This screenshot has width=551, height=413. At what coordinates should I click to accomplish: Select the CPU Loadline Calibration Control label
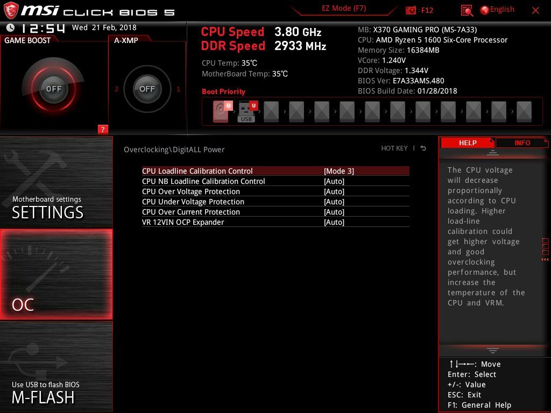pyautogui.click(x=197, y=171)
